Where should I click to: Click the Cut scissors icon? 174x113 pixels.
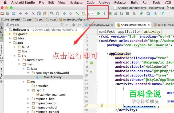(x=33, y=14)
